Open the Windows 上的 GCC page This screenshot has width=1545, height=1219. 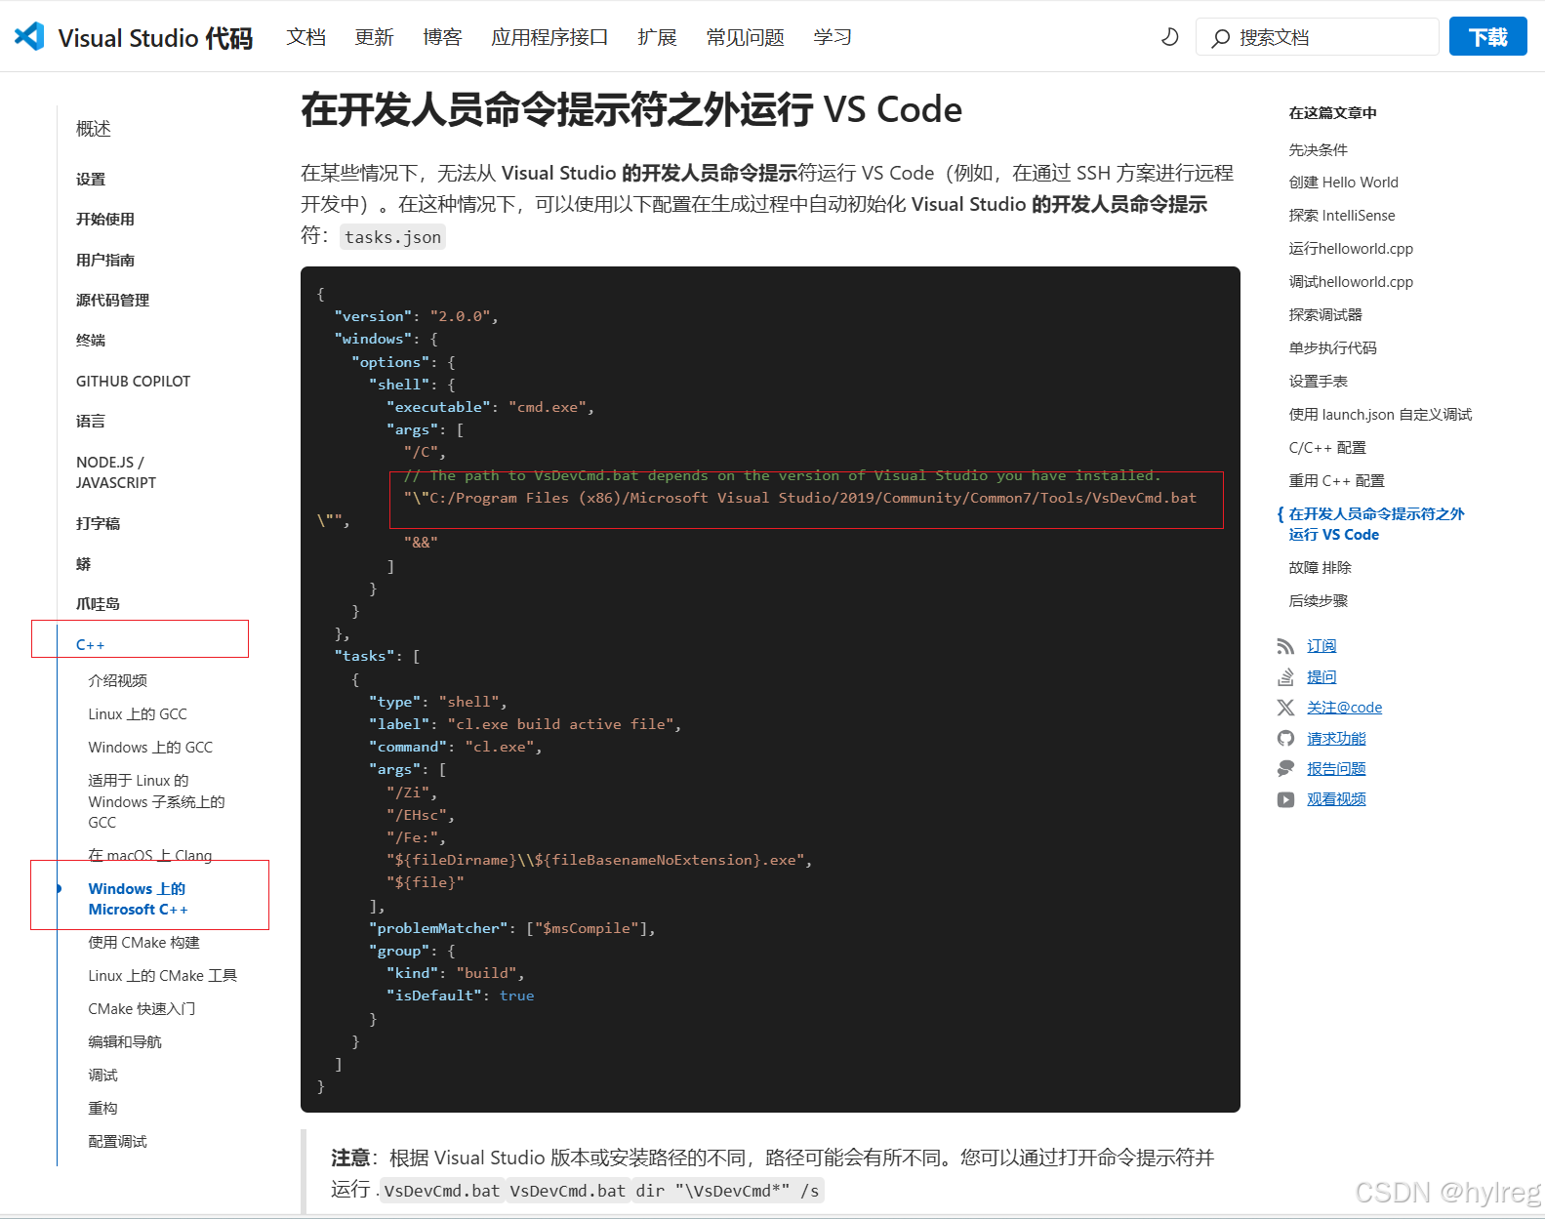tap(150, 748)
